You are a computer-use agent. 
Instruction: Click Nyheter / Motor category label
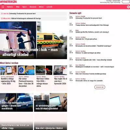click(x=41, y=77)
